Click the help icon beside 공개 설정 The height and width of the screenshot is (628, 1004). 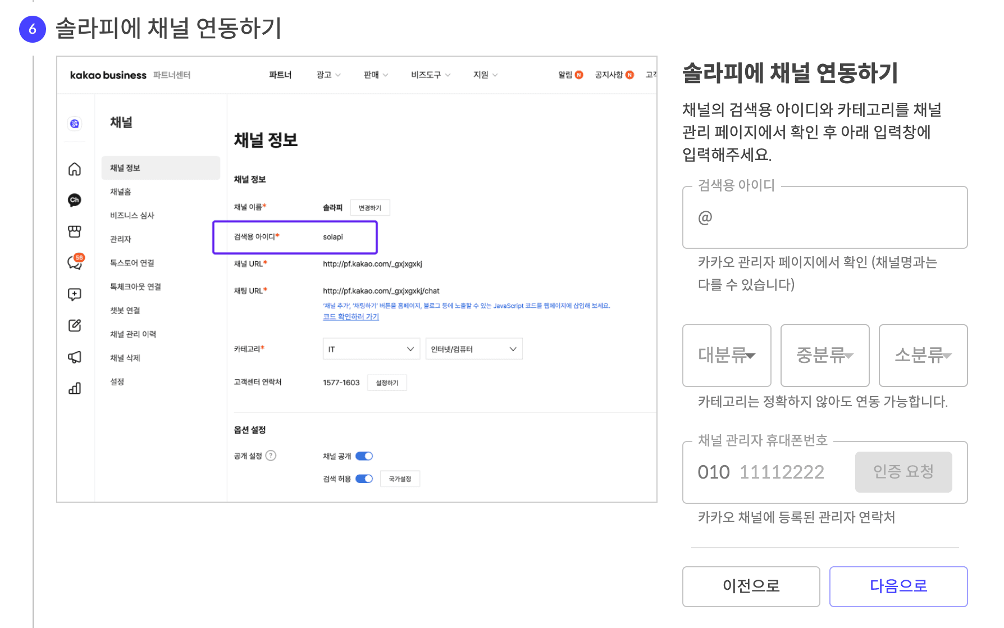[x=271, y=456]
